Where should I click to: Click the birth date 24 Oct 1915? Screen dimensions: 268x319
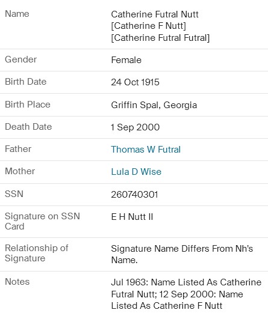point(135,82)
